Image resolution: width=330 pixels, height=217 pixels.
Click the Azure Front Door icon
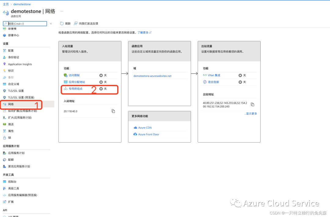pyautogui.click(x=135, y=134)
